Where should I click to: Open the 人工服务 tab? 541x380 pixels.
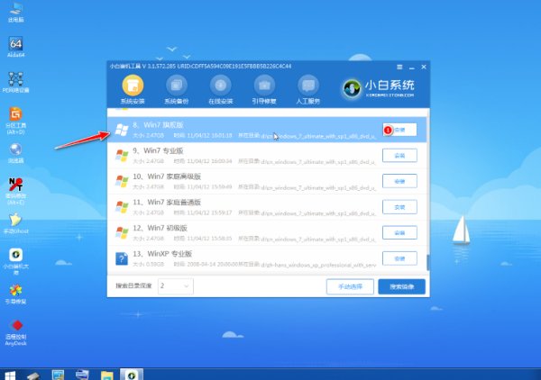(x=308, y=90)
